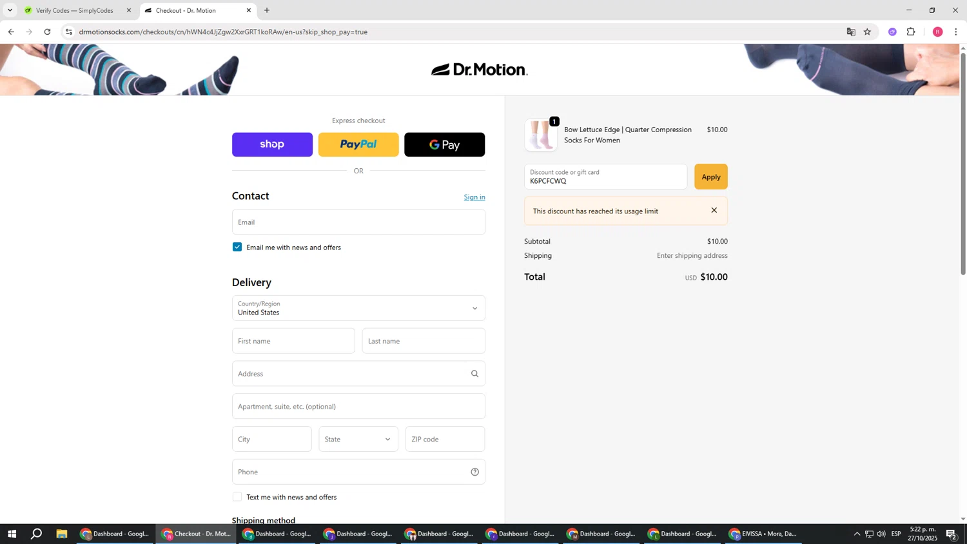Close the Checkout Dr. Motion tab
The image size is (967, 544).
coord(249,10)
